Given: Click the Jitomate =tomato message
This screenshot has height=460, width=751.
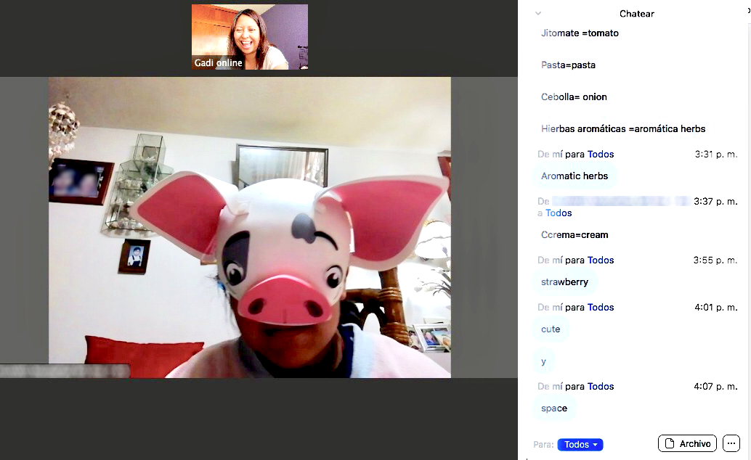Looking at the screenshot, I should pyautogui.click(x=580, y=33).
